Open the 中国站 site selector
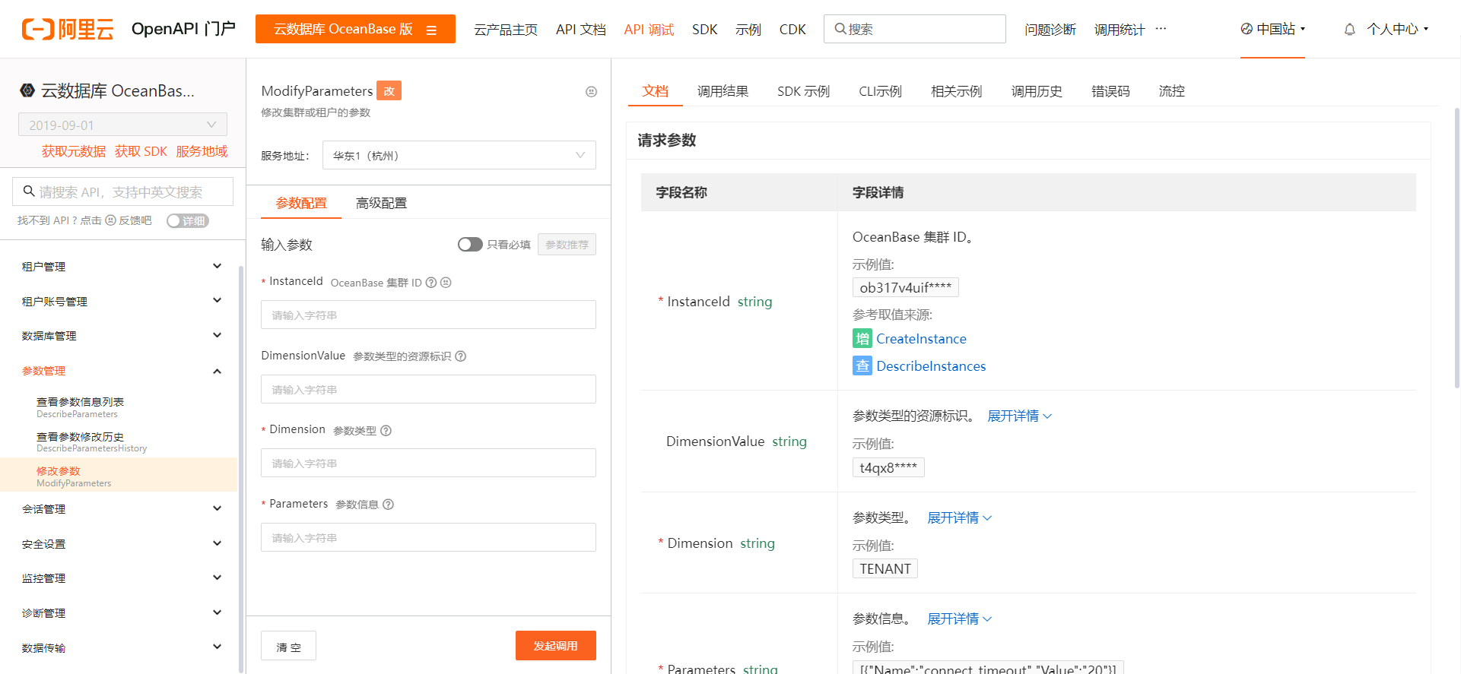This screenshot has height=674, width=1461. [x=1273, y=29]
